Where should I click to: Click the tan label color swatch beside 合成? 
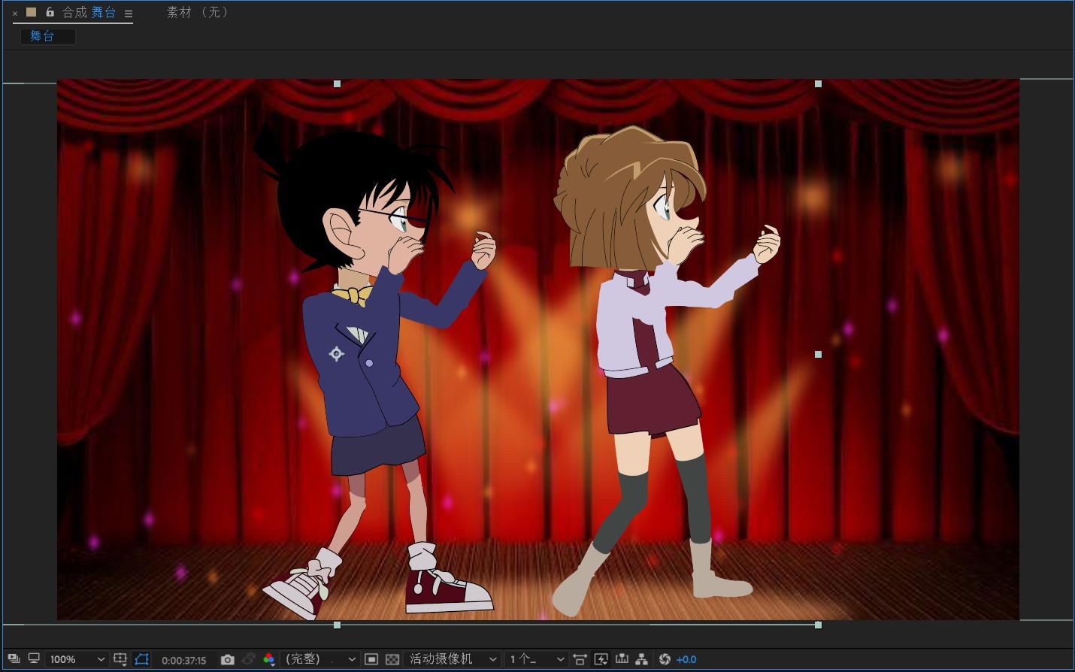point(31,12)
